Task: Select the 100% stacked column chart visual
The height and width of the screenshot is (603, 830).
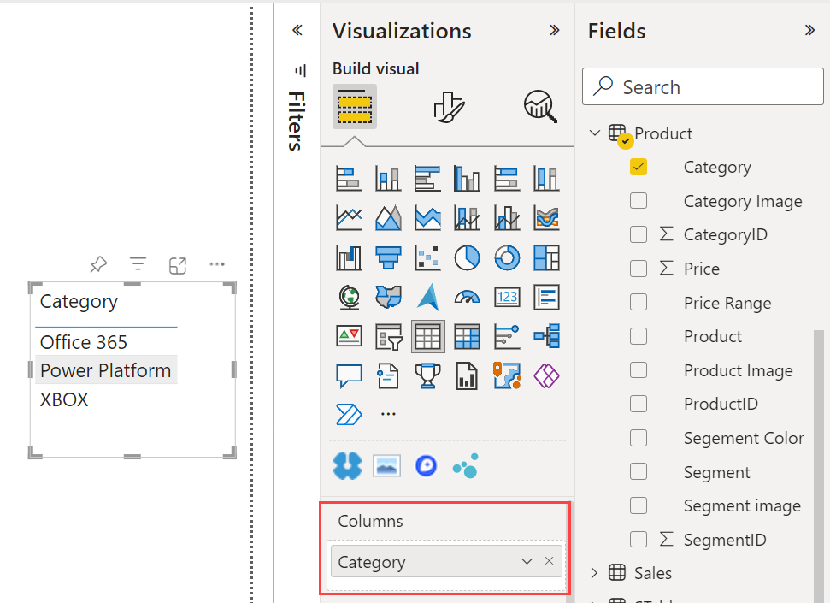Action: click(546, 178)
